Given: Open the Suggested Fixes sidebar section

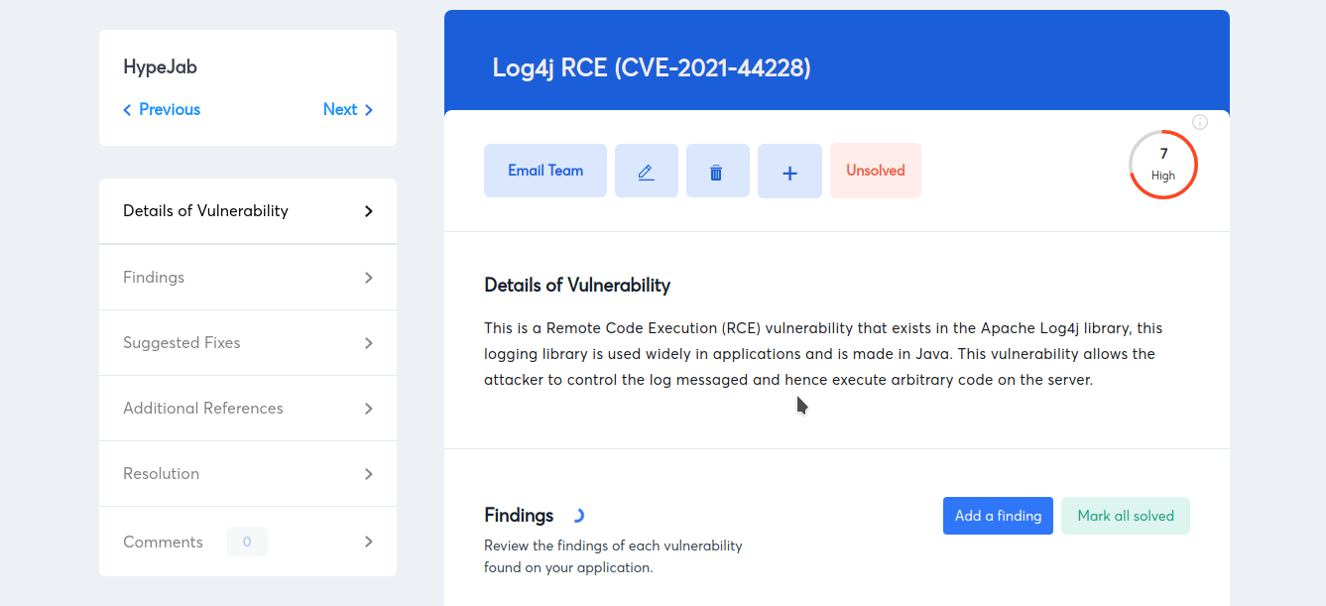Looking at the screenshot, I should point(248,343).
